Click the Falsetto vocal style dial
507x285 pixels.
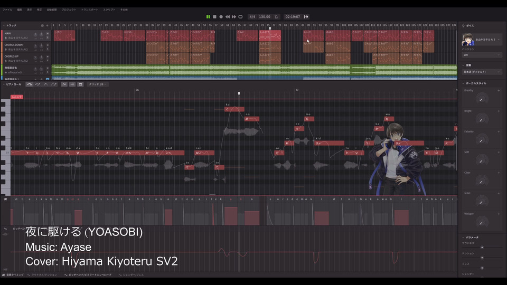click(x=482, y=140)
